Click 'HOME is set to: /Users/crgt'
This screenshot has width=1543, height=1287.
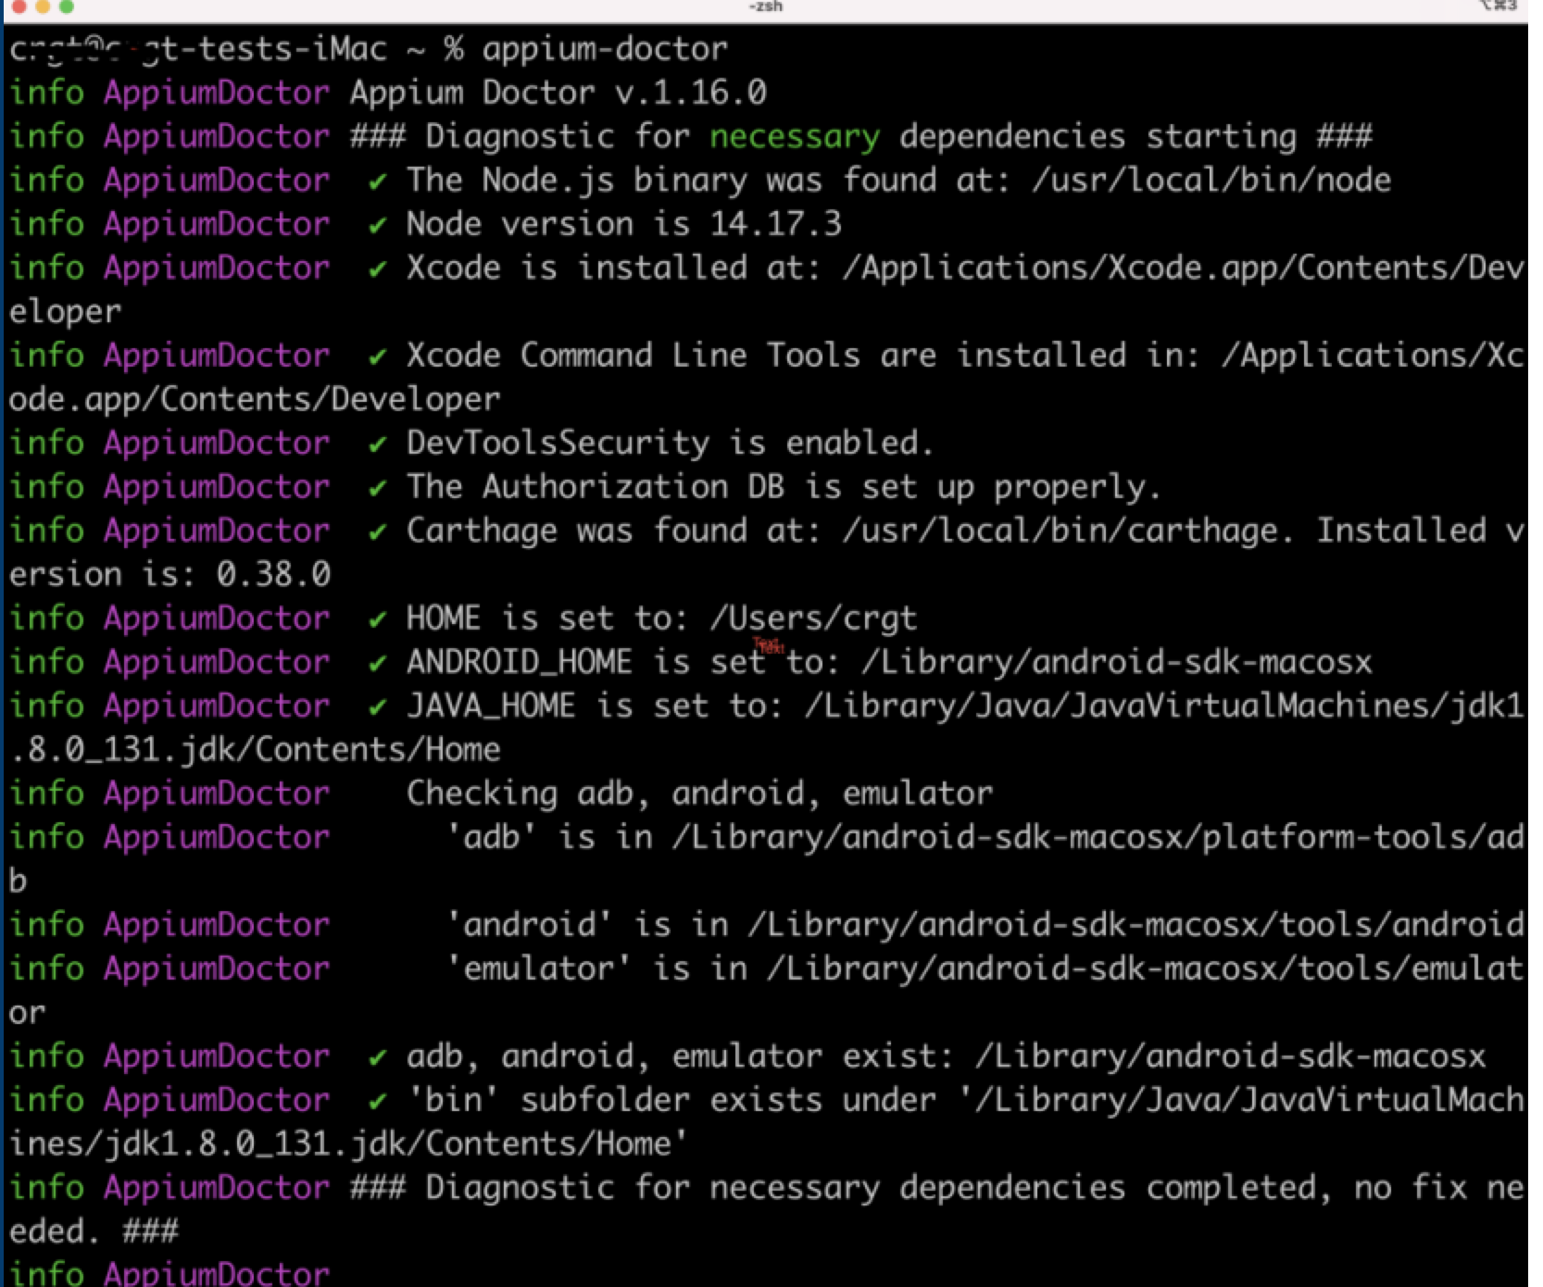(662, 619)
